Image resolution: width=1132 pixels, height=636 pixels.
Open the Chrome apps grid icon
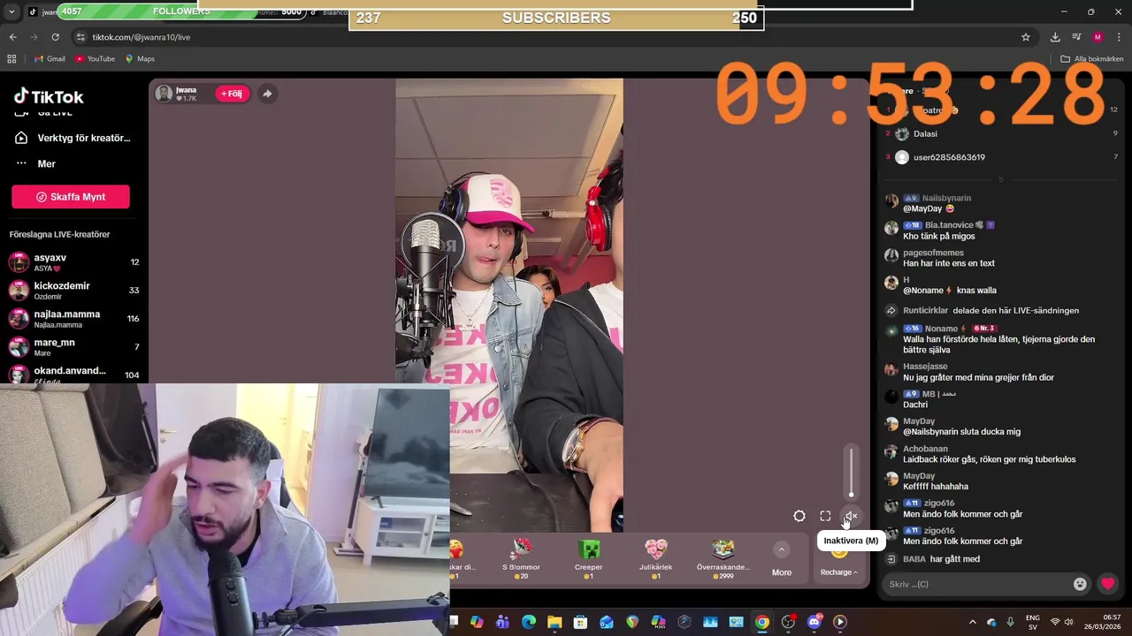11,59
